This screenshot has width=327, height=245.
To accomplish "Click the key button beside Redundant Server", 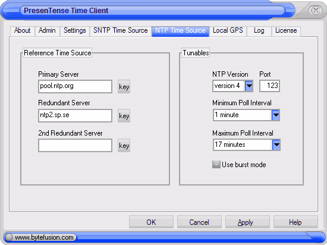I will (x=124, y=115).
